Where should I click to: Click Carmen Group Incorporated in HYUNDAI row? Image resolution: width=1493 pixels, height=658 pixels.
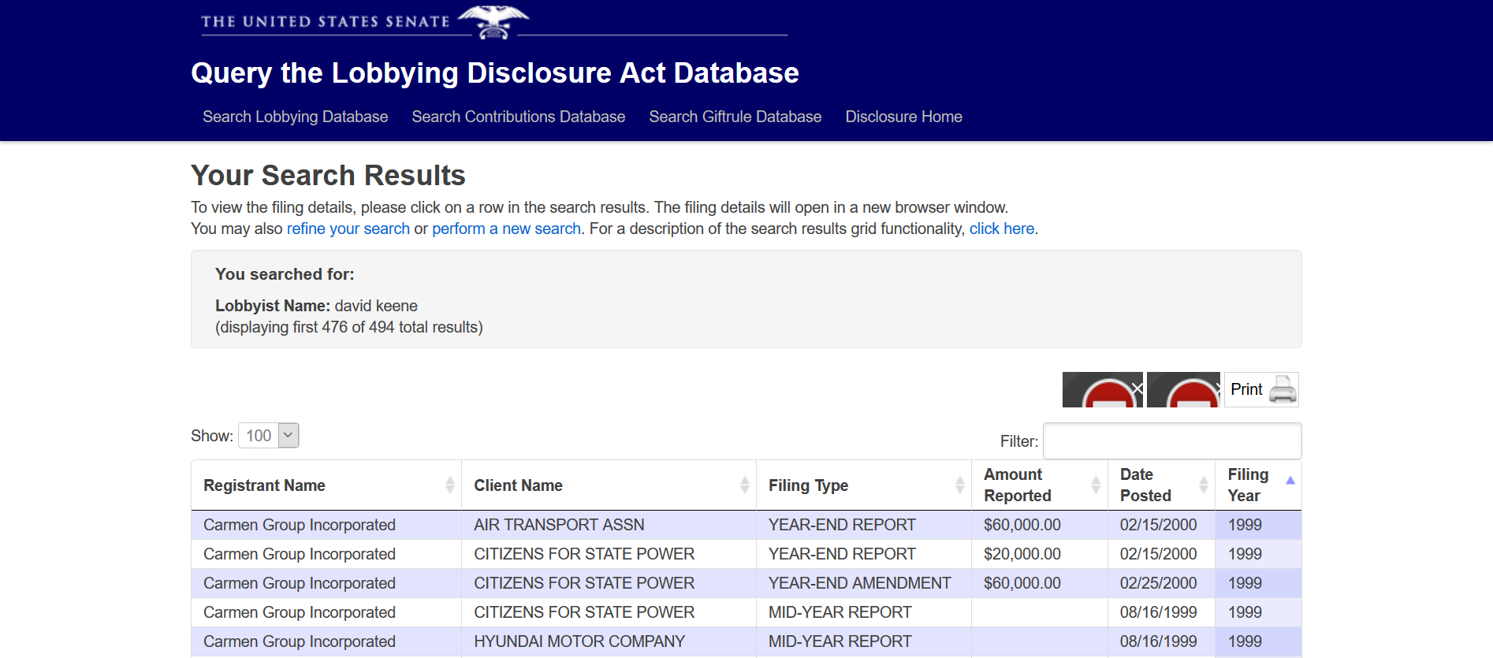pos(300,641)
